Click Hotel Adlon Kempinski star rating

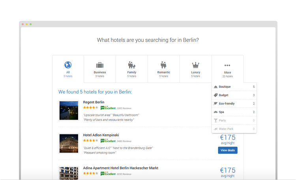point(91,141)
